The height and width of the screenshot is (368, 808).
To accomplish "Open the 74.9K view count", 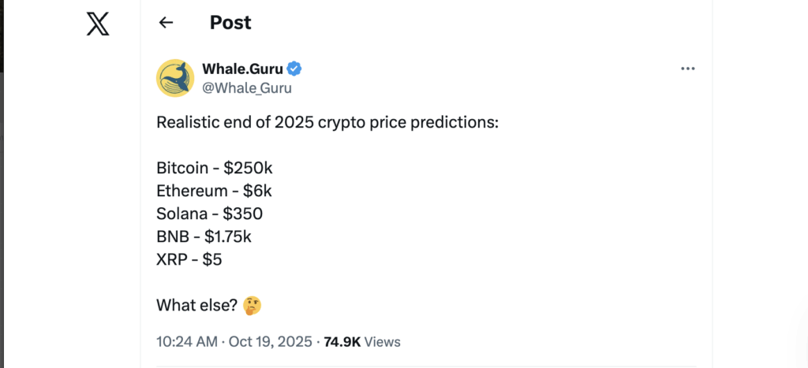I will click(x=342, y=342).
